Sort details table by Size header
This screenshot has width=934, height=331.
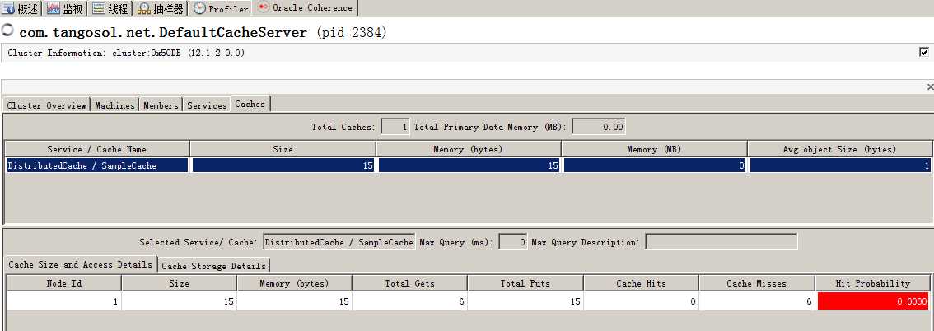pyautogui.click(x=179, y=283)
